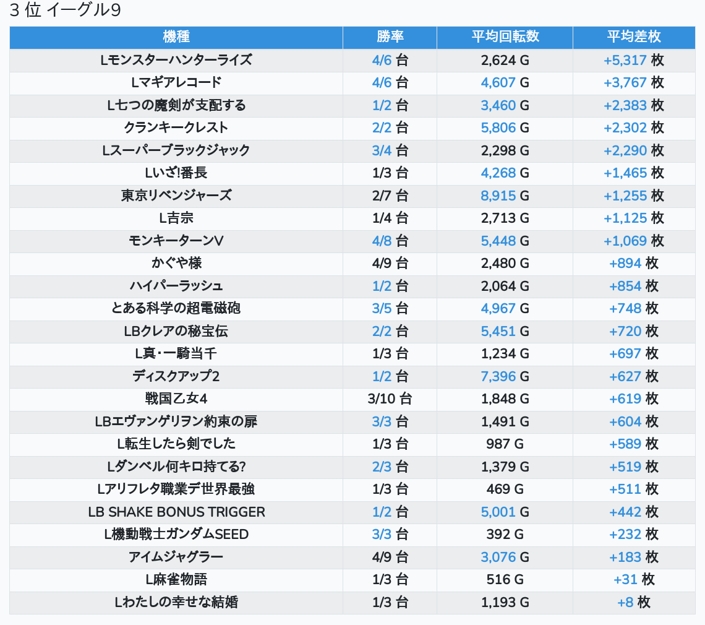Click the 4,607 average spin count
Image resolution: width=705 pixels, height=625 pixels.
(x=498, y=83)
